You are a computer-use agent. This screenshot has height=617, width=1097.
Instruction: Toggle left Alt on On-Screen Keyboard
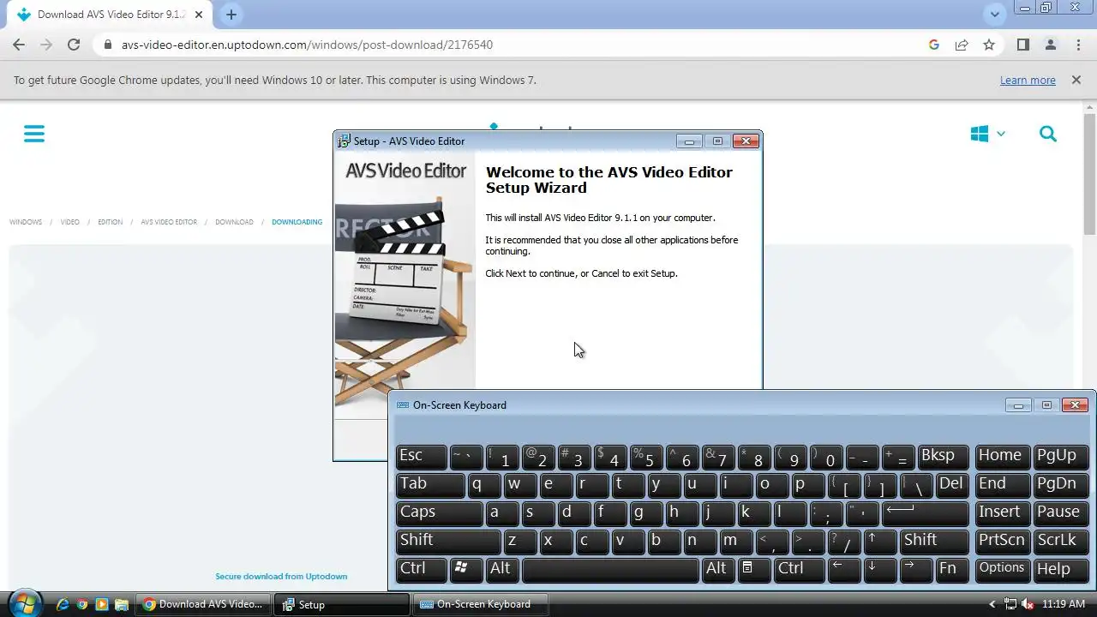[502, 570]
